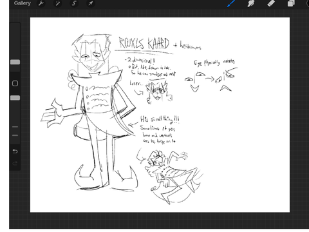Viewport: 309px width, 232px height.
Task: Select the Eraser tool
Action: [271, 3]
